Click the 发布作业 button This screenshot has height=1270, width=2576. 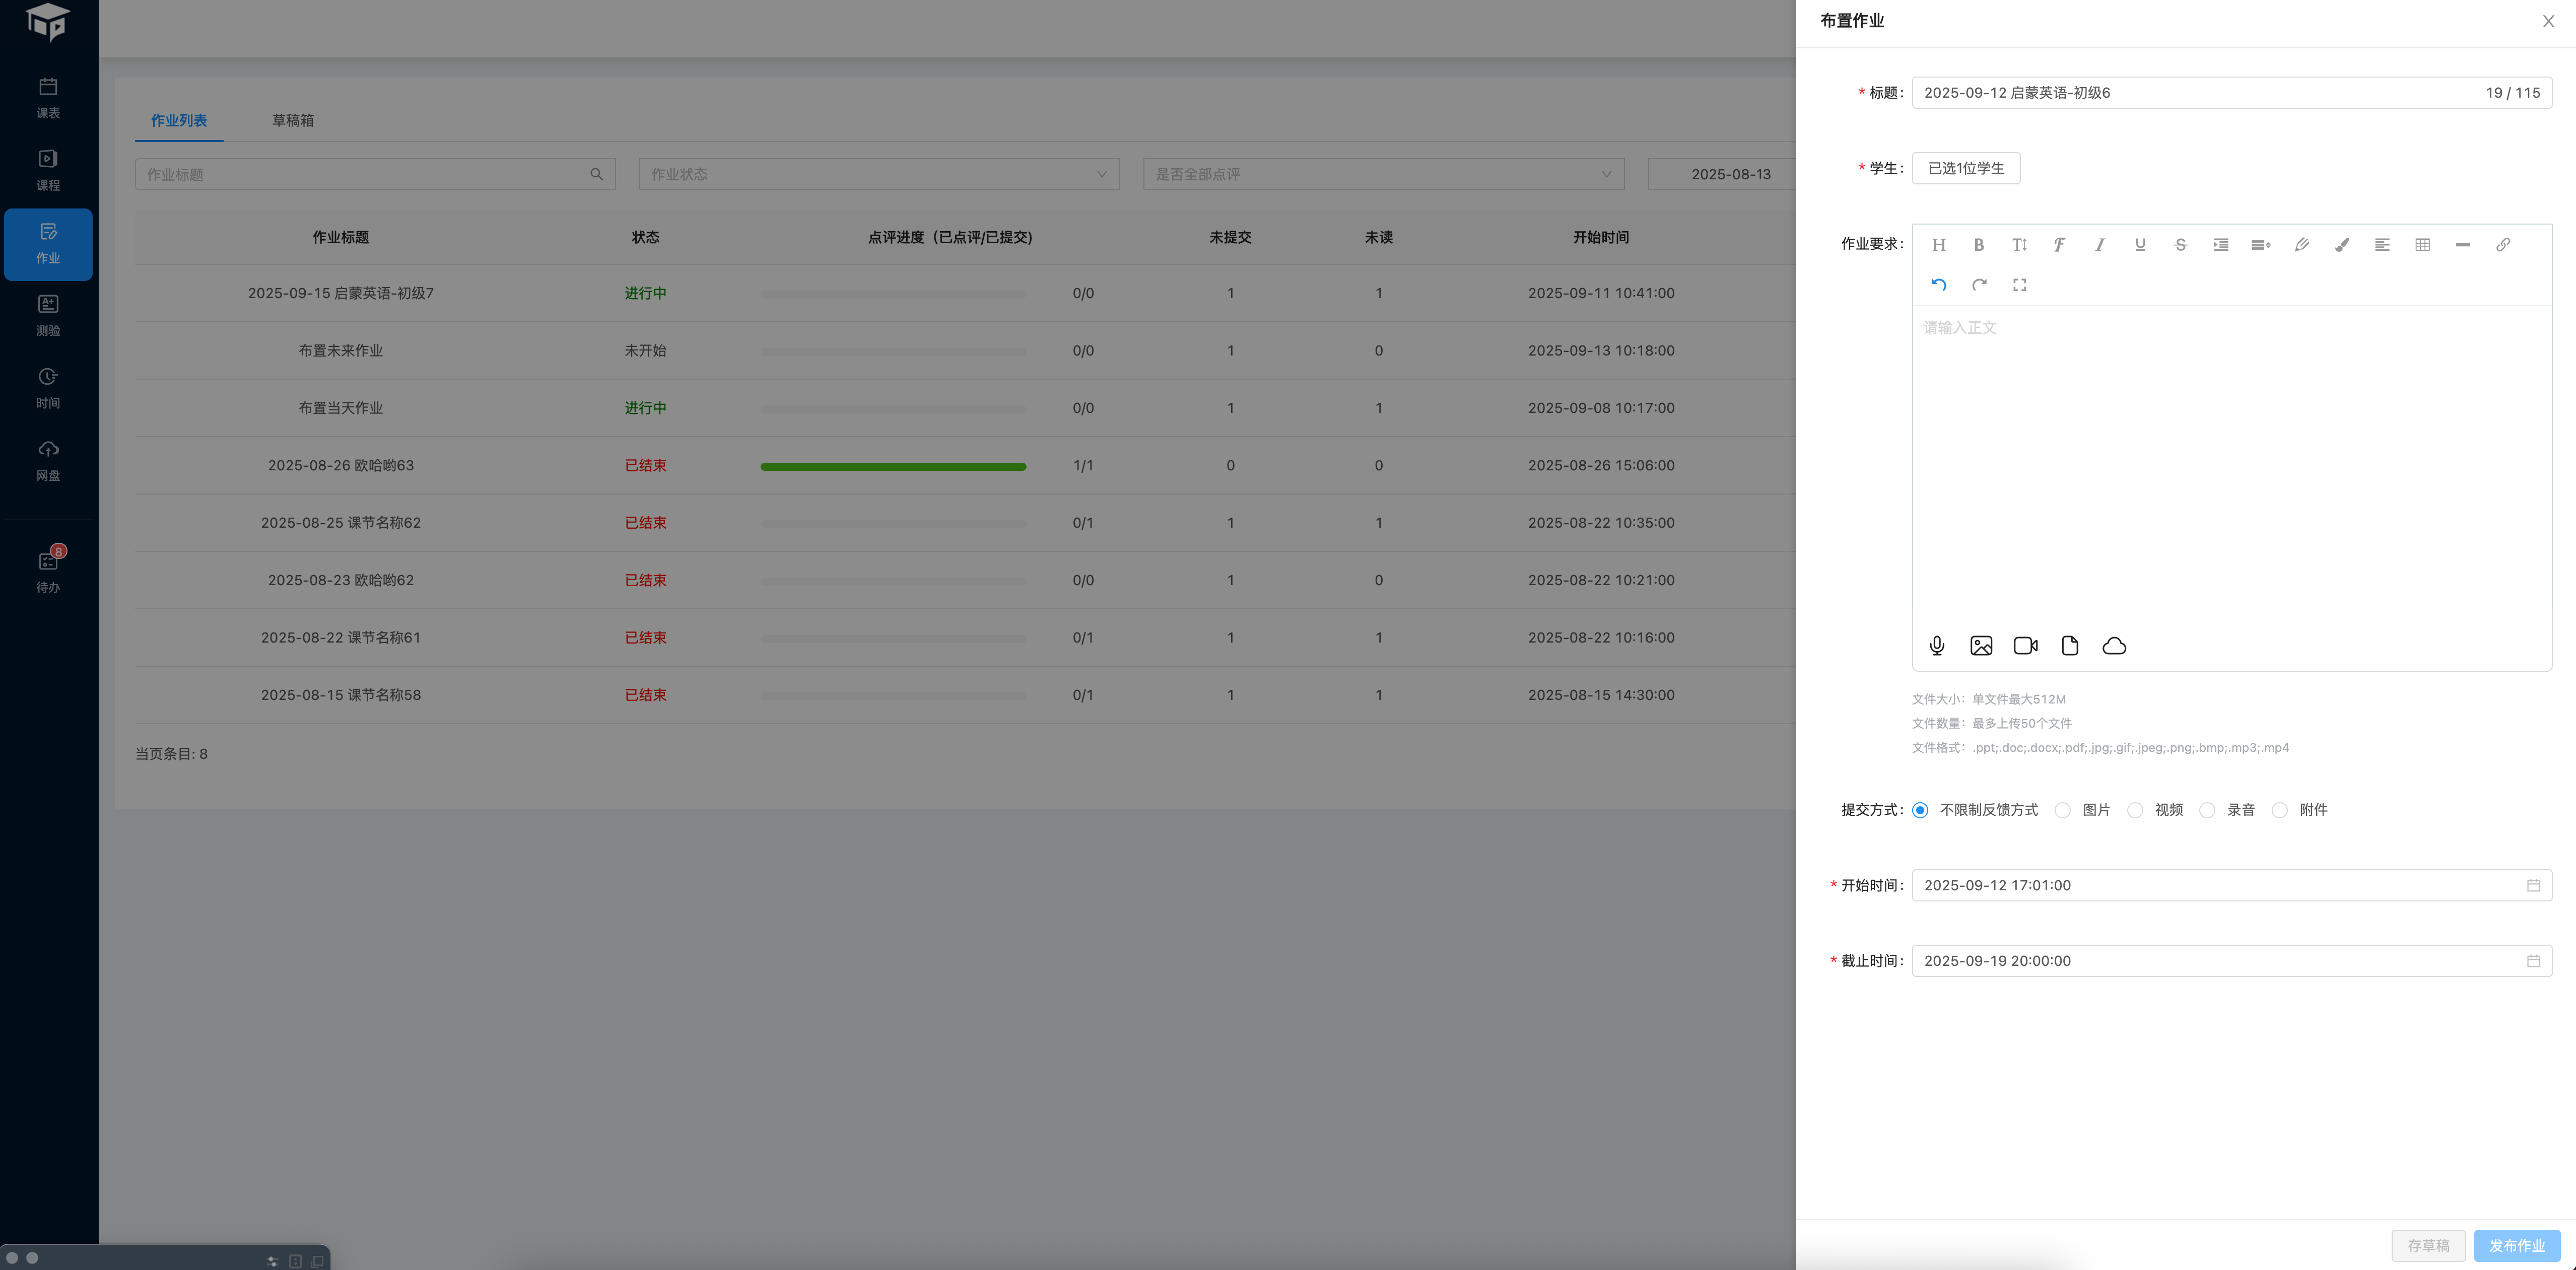[2516, 1245]
